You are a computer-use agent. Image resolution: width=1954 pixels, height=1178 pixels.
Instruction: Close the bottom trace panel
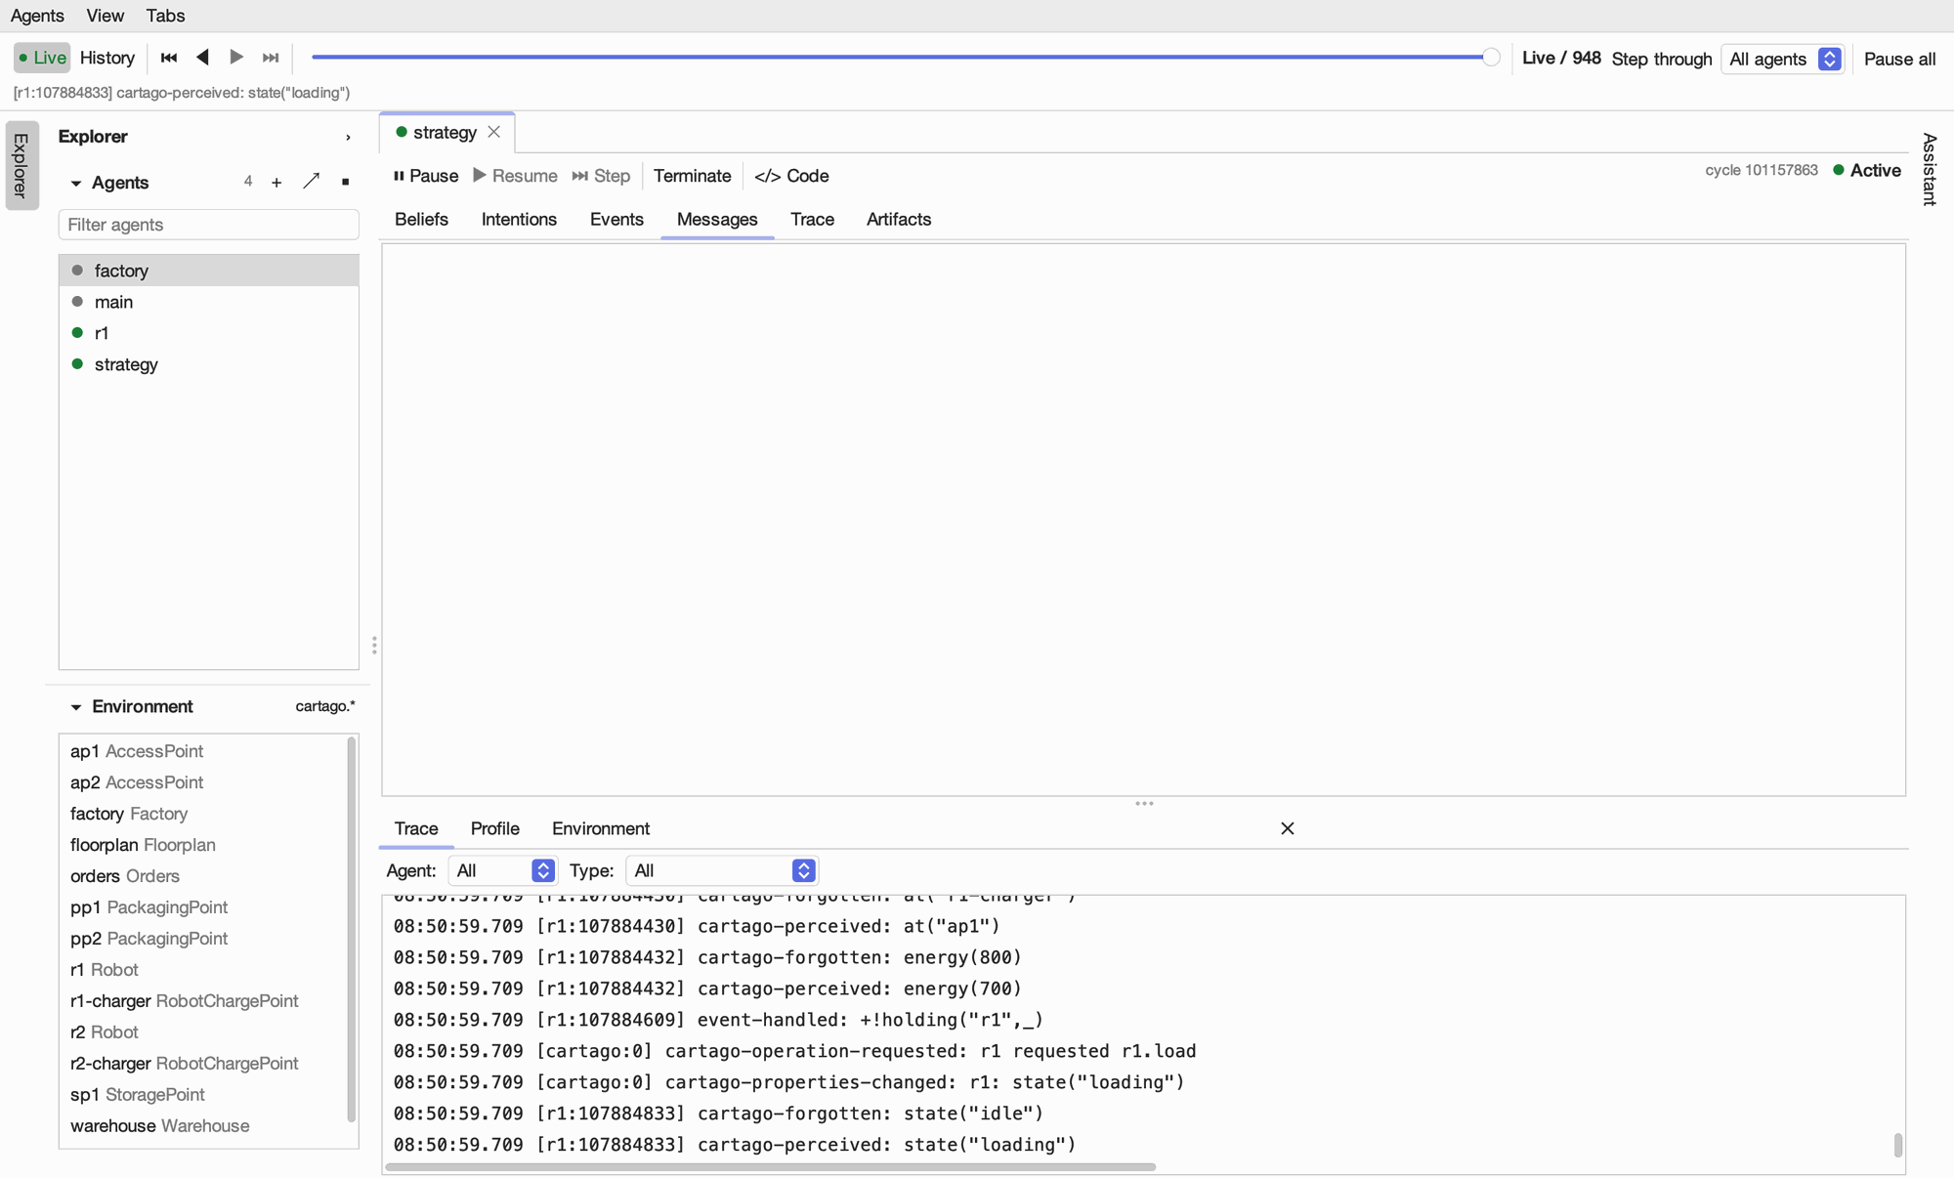click(x=1288, y=828)
